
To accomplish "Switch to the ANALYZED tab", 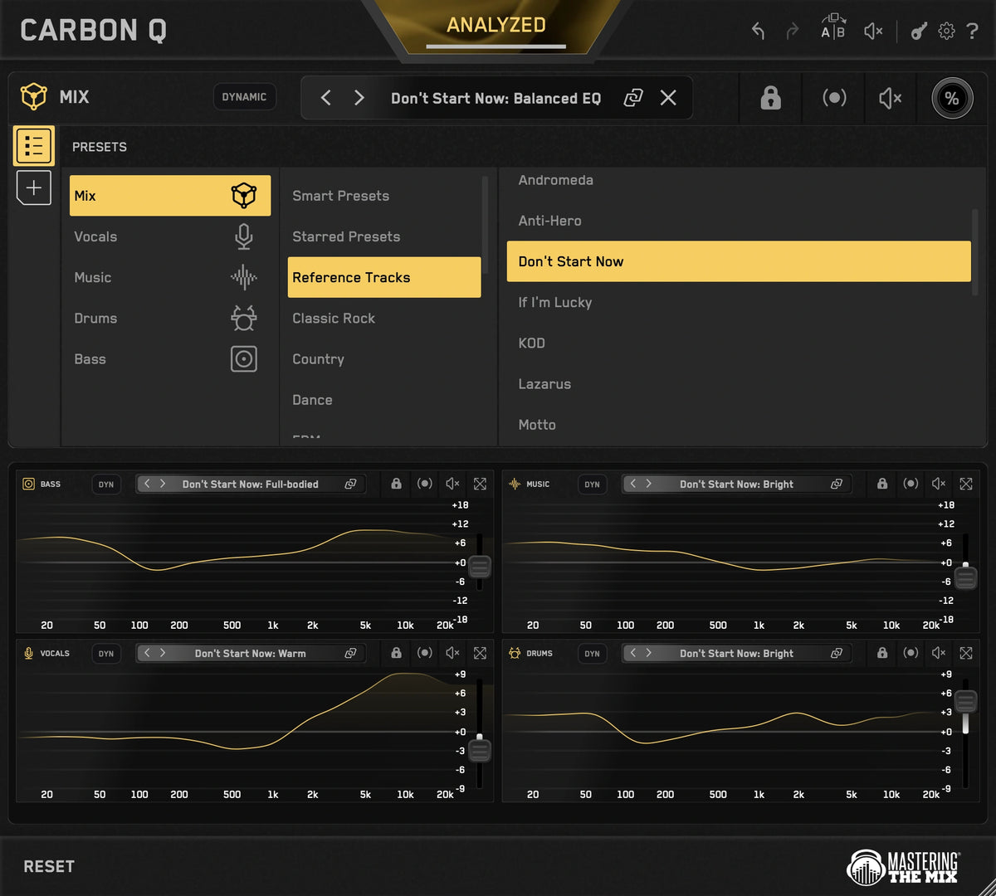I will point(496,26).
